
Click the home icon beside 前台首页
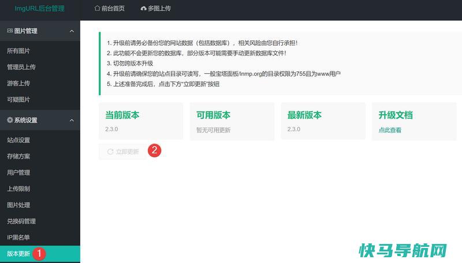(97, 8)
